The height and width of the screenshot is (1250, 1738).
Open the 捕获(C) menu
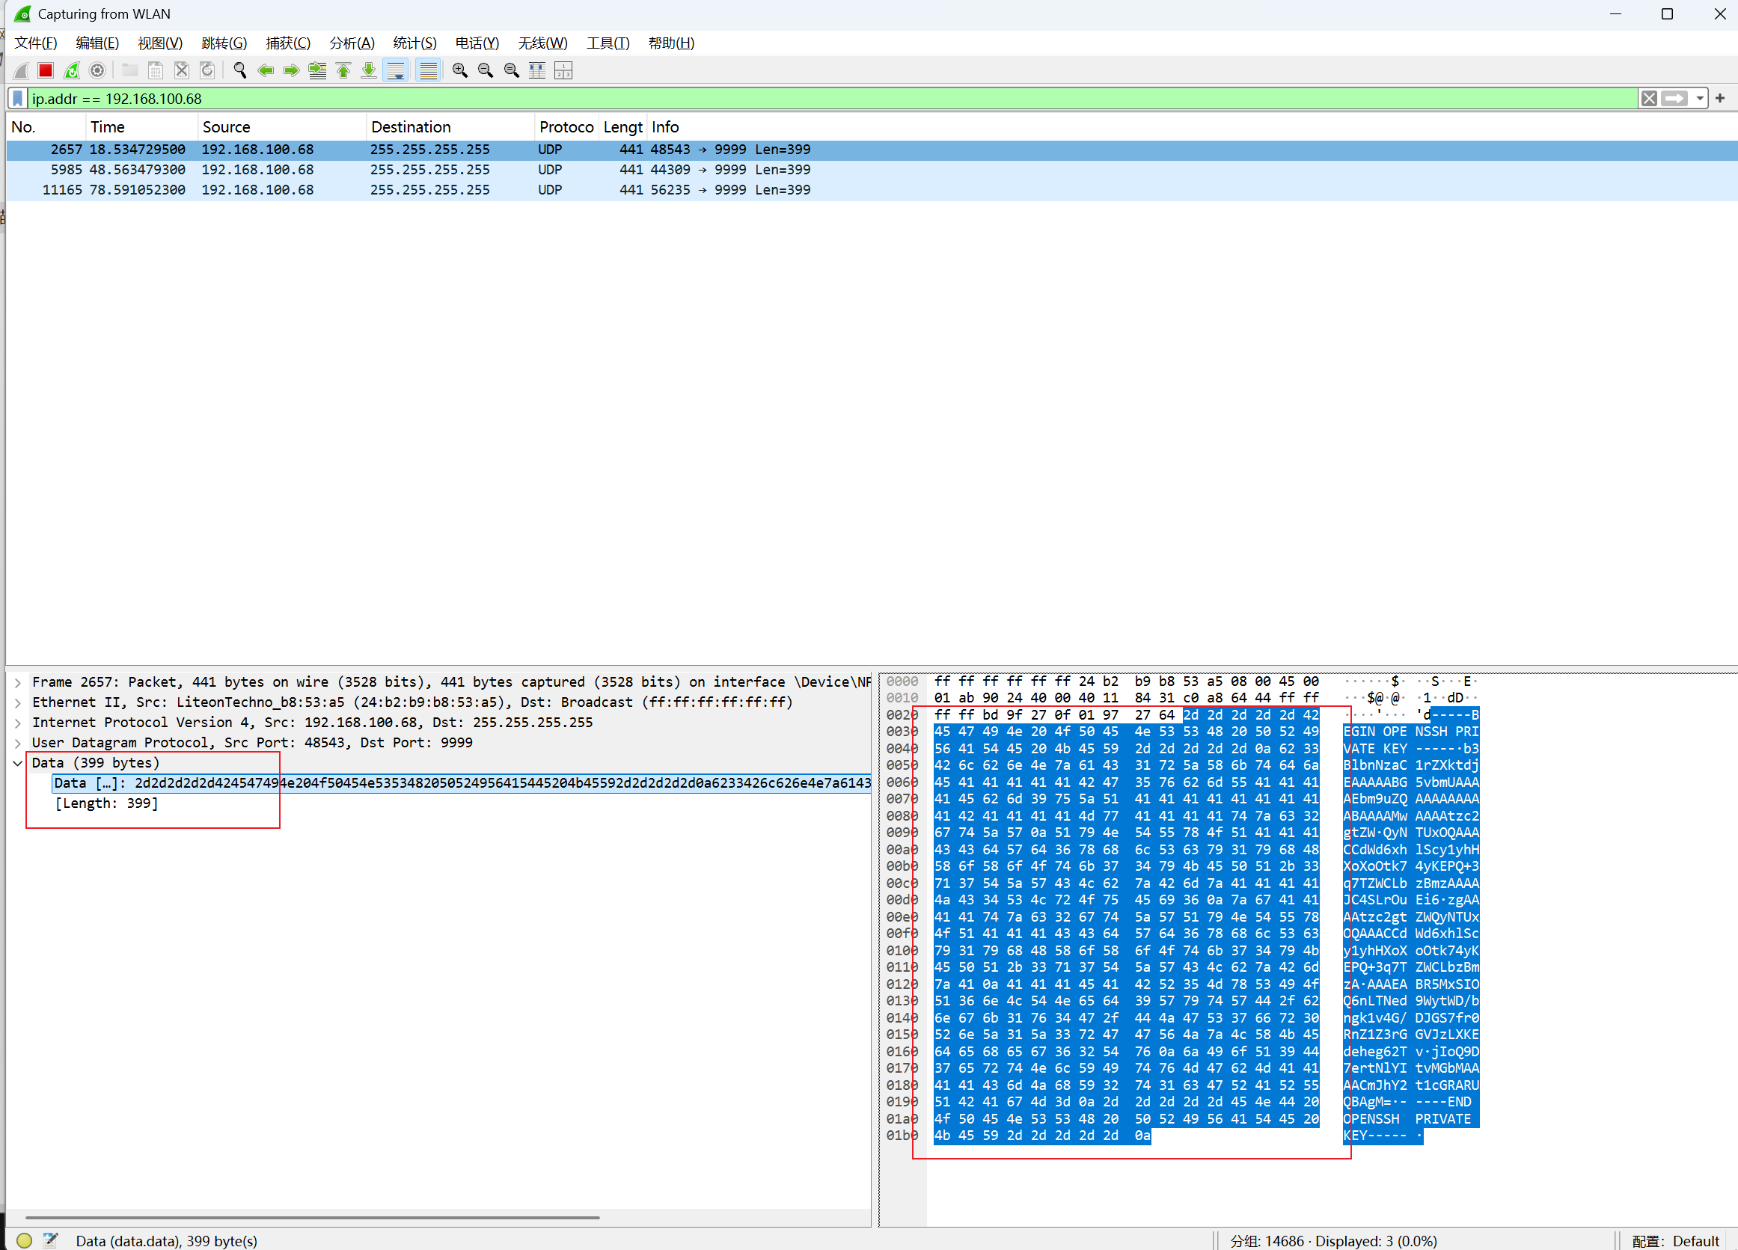click(x=288, y=43)
